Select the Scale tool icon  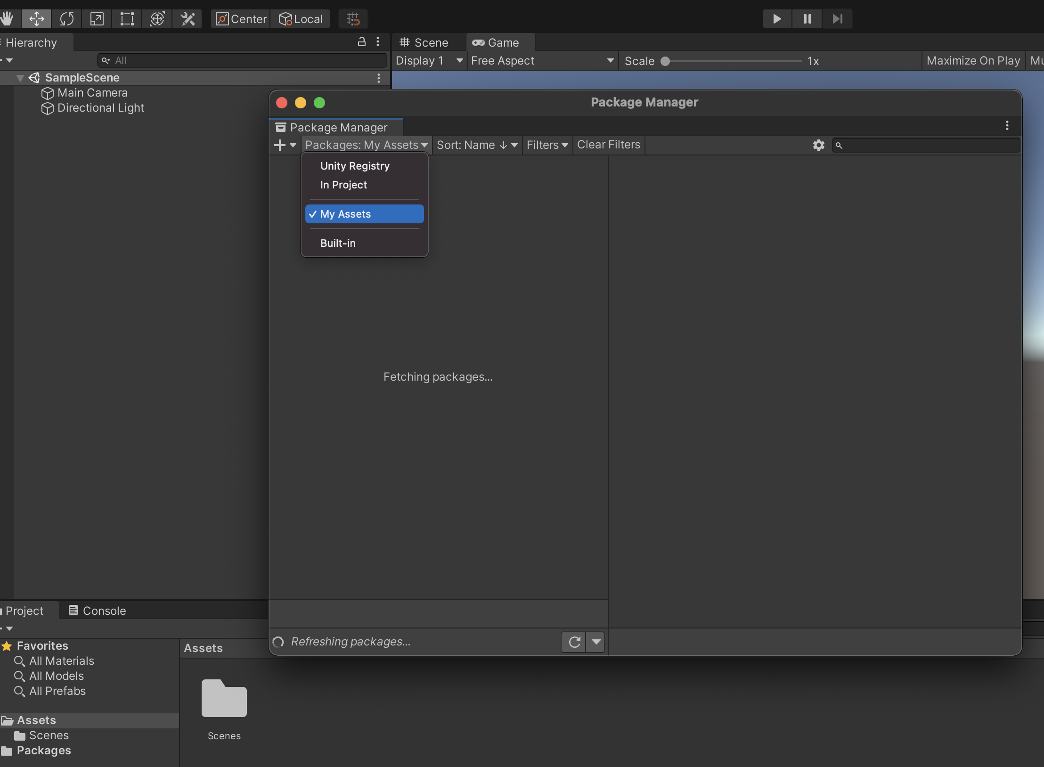click(97, 19)
